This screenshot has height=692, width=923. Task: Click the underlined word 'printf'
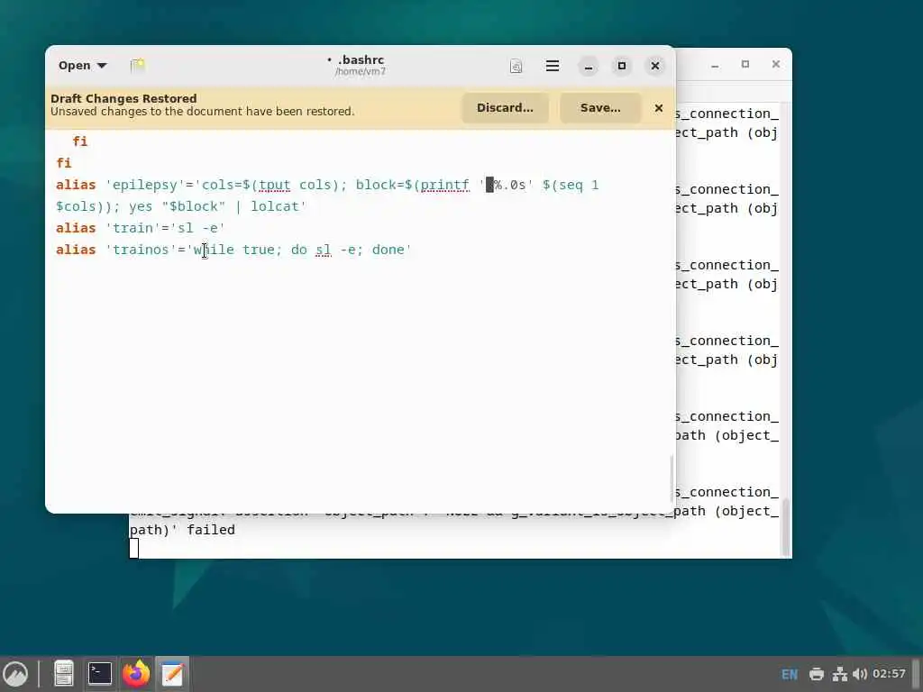coord(444,185)
